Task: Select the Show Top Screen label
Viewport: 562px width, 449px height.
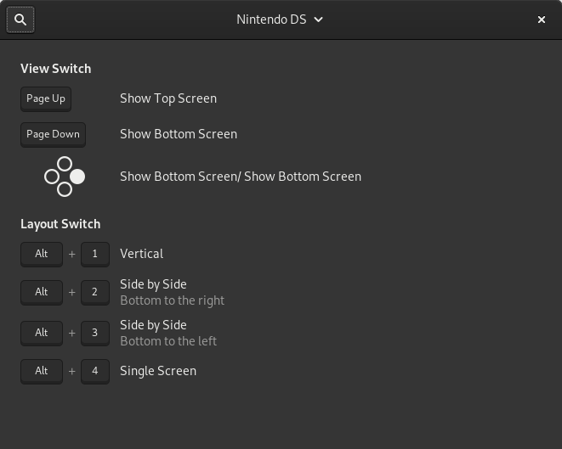Action: 168,98
